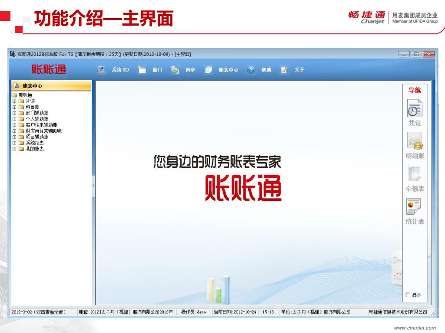This screenshot has width=445, height=333.
Task: Click the 15:13 time in status bar
Action: click(268, 312)
